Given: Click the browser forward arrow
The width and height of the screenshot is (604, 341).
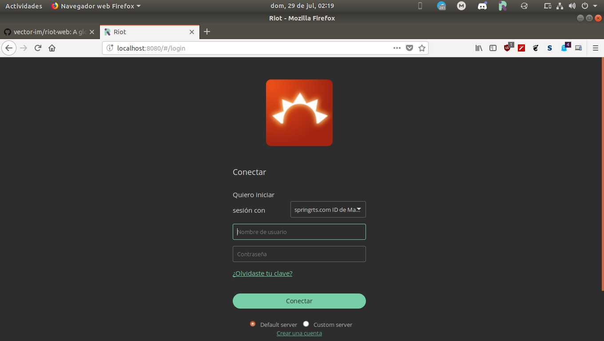Looking at the screenshot, I should tap(24, 48).
